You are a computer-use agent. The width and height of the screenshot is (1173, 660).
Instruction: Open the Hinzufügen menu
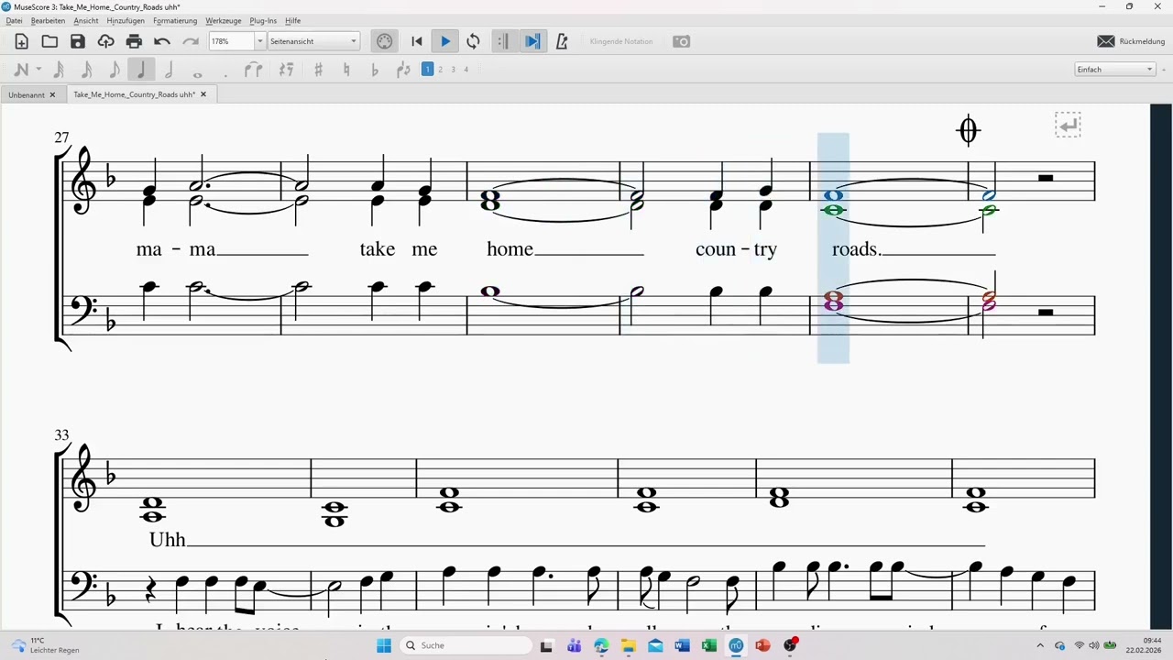point(126,20)
